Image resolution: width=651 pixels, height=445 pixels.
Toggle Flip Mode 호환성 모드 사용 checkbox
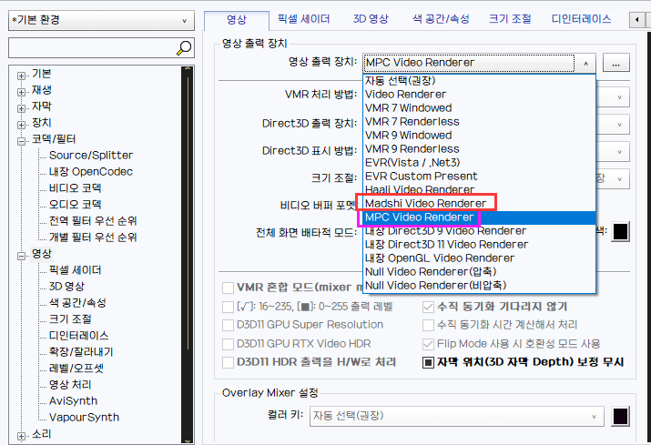428,344
